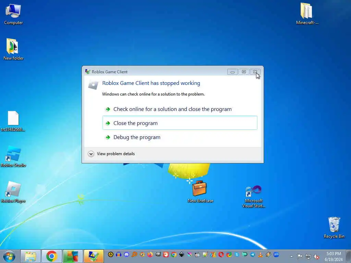Select the New Briefcase desktop icon
This screenshot has width=351, height=263.
[x=200, y=192]
